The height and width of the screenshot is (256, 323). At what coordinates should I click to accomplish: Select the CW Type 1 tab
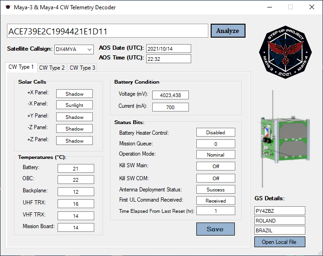(21, 67)
